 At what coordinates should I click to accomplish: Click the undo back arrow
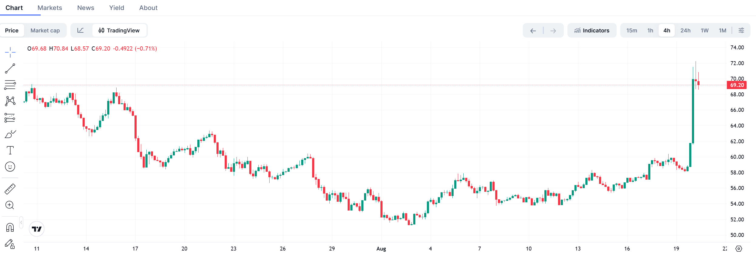point(533,31)
